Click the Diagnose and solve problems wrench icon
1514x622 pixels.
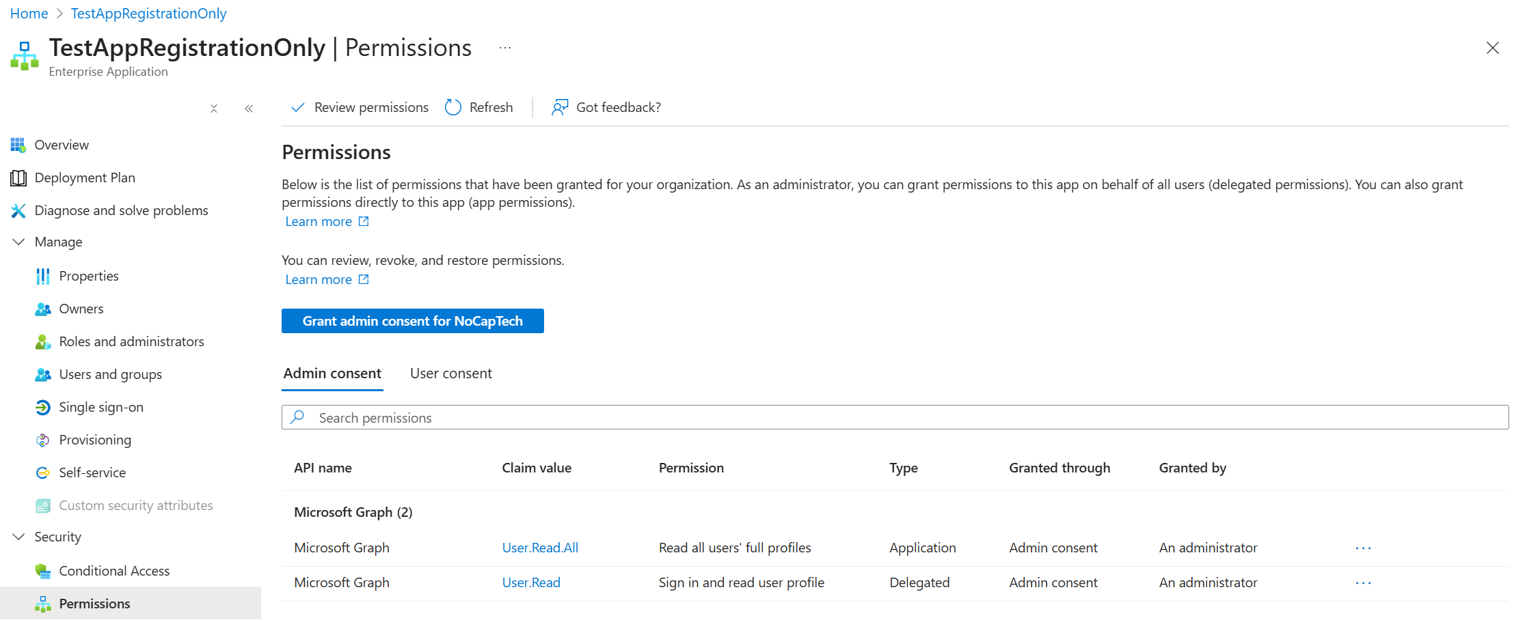(18, 210)
